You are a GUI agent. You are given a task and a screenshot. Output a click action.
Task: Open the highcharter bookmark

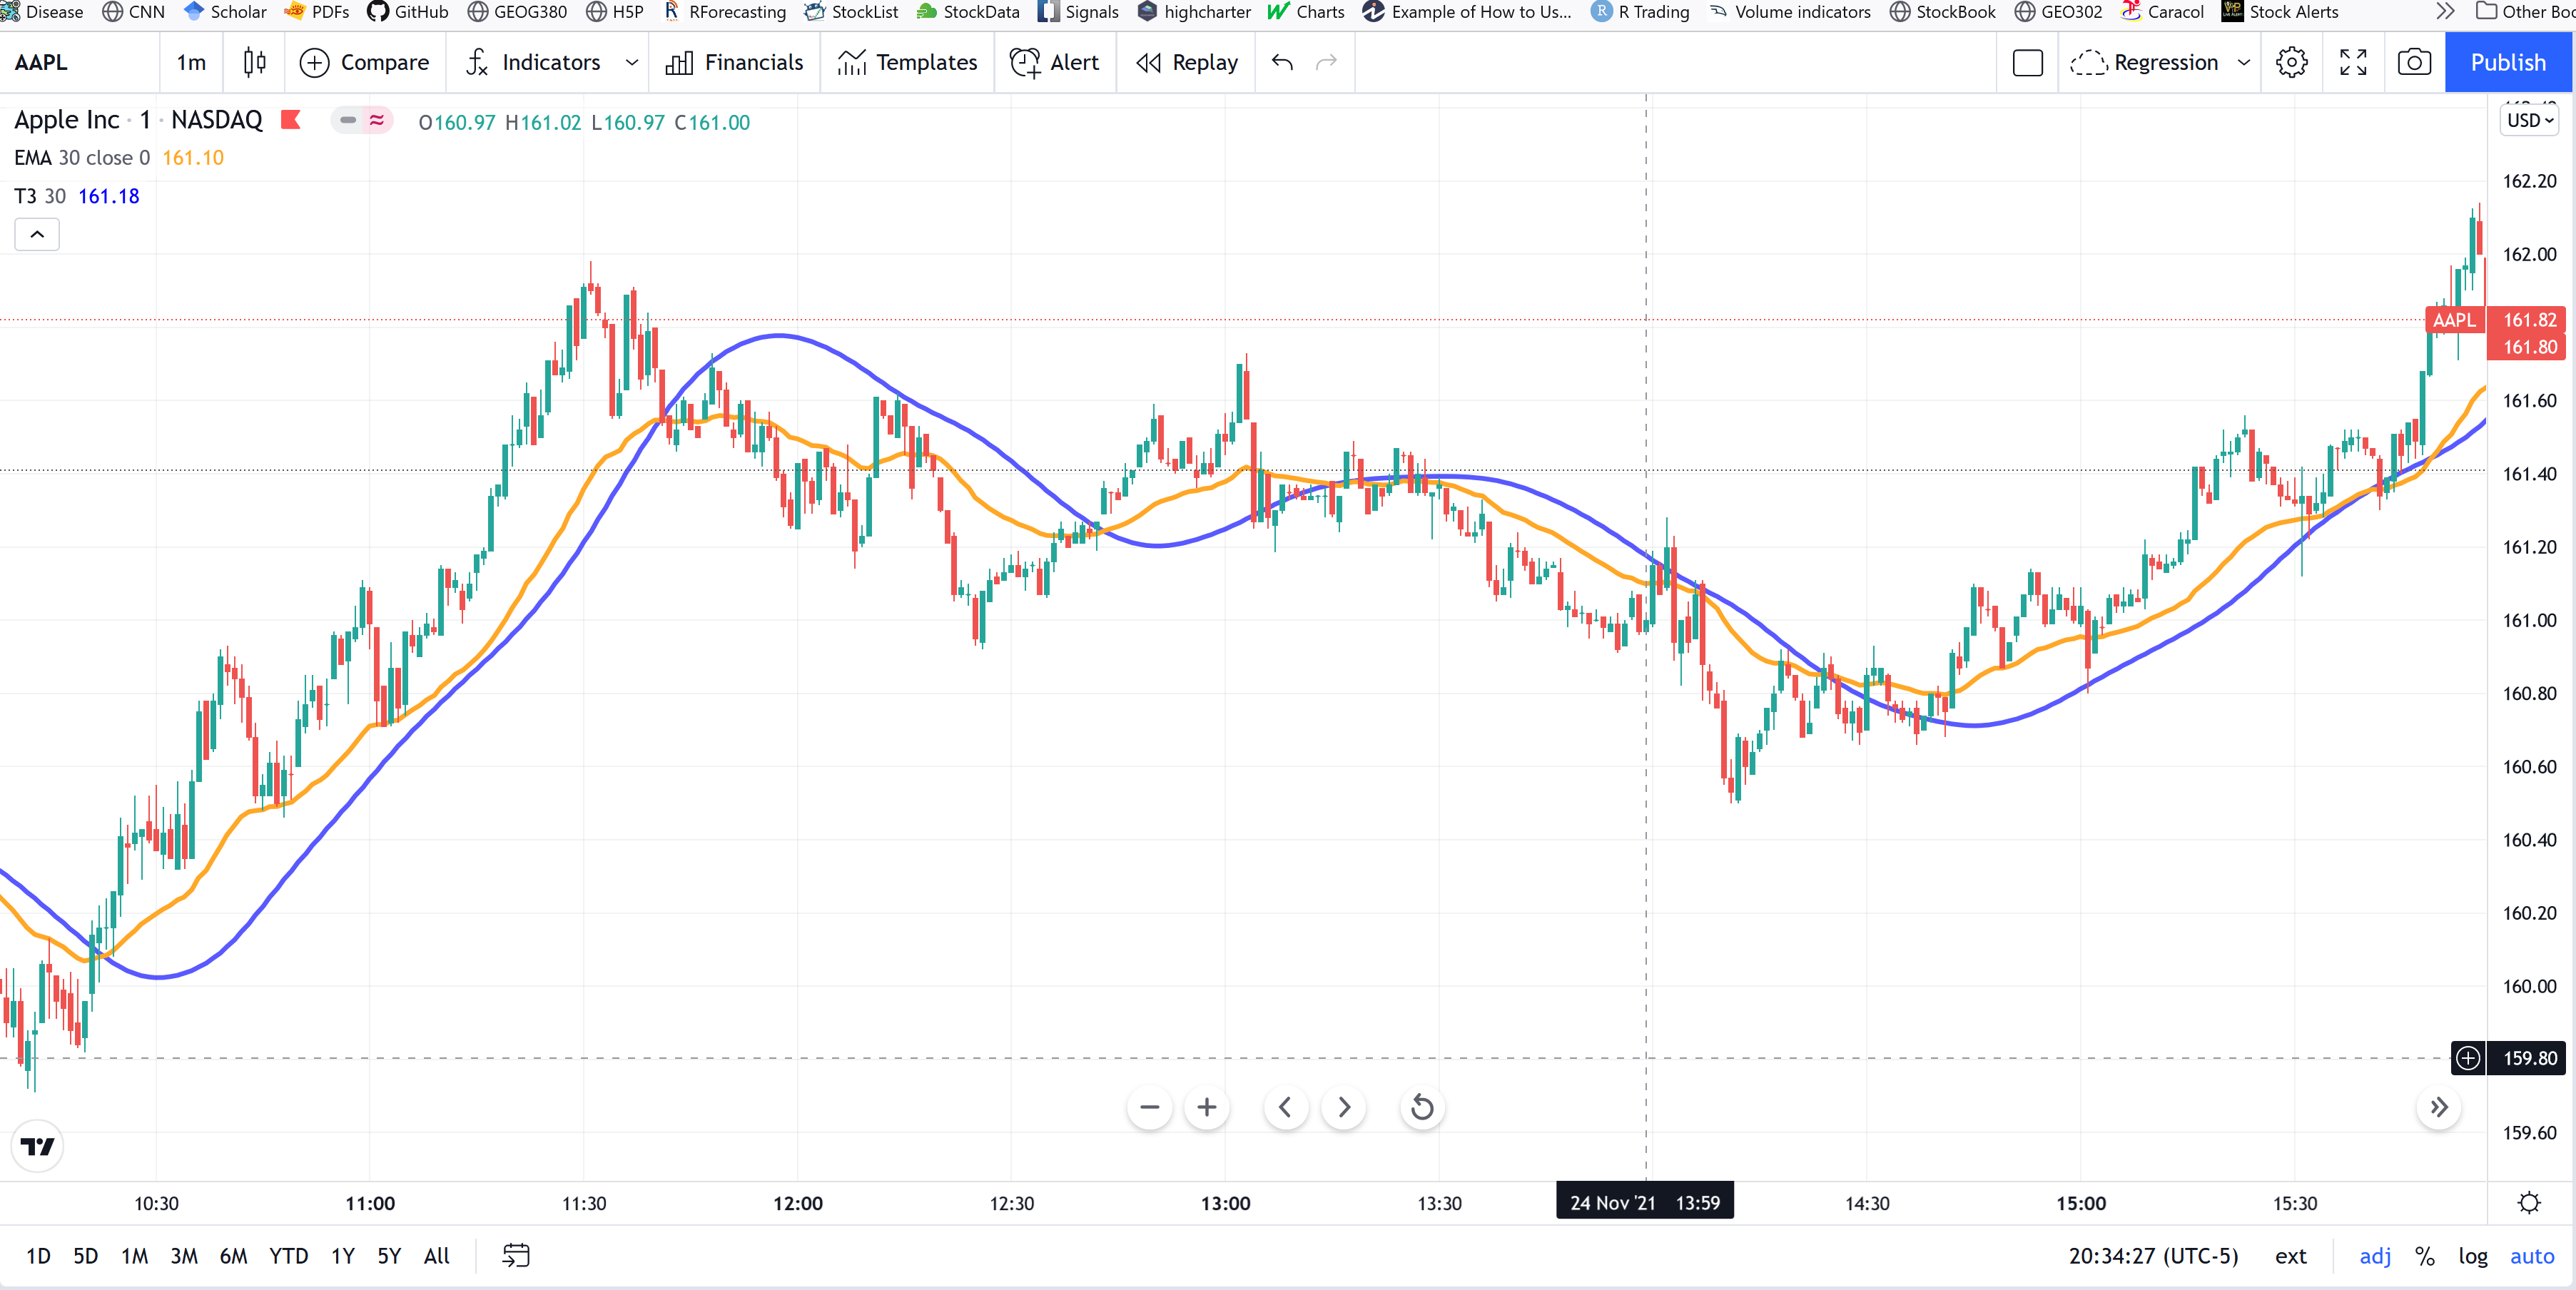1194,12
